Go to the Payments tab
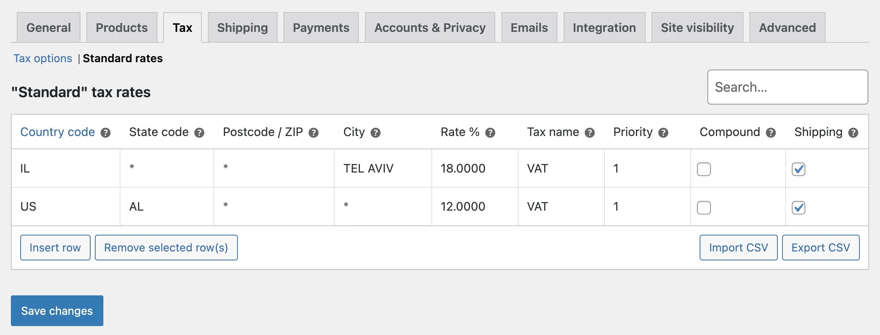880x335 pixels. (x=321, y=28)
